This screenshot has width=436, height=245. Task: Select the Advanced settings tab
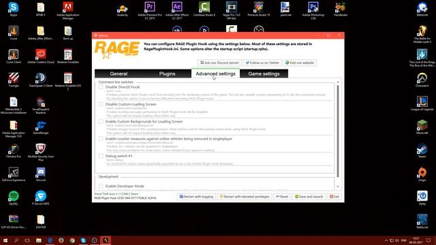(215, 73)
